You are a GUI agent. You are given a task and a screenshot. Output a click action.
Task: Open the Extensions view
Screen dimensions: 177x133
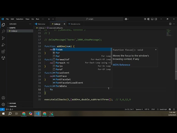coord(3,52)
